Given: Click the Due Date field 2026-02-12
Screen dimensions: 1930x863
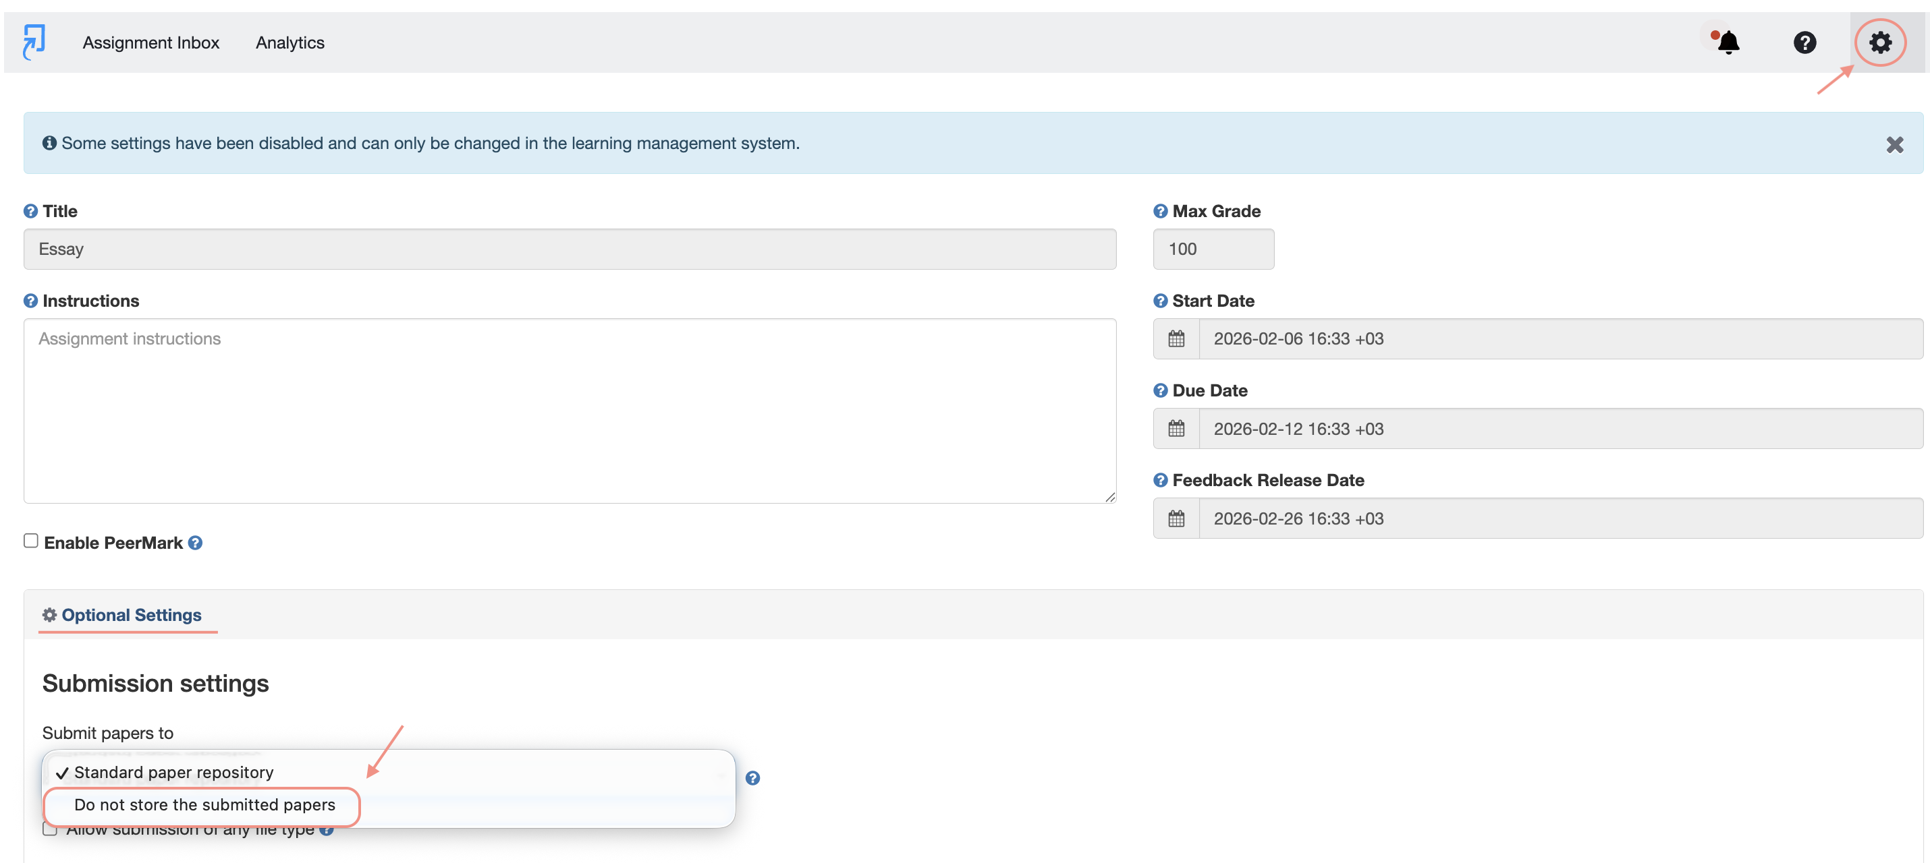Looking at the screenshot, I should [x=1561, y=429].
